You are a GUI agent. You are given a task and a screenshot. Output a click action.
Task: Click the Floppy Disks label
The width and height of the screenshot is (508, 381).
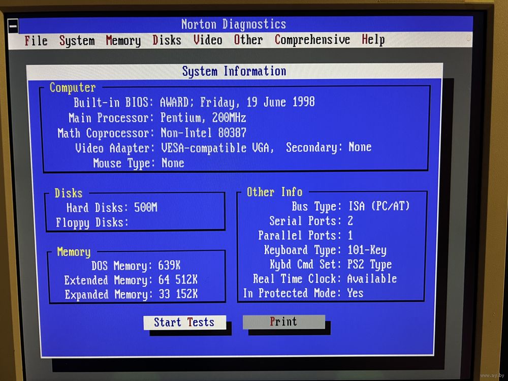92,223
